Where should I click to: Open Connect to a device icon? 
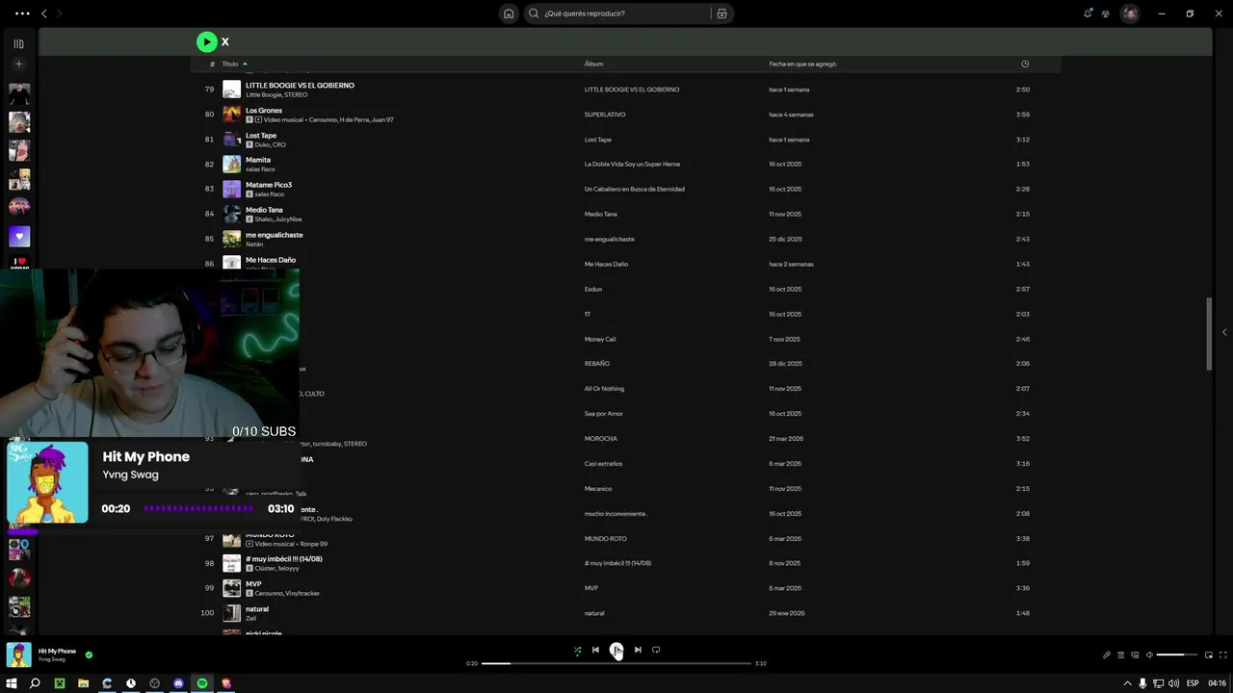coord(1135,654)
